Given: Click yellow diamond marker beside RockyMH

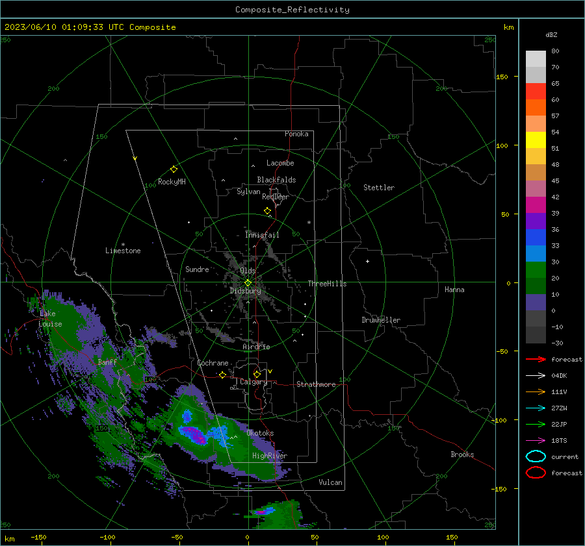Looking at the screenshot, I should coord(174,169).
